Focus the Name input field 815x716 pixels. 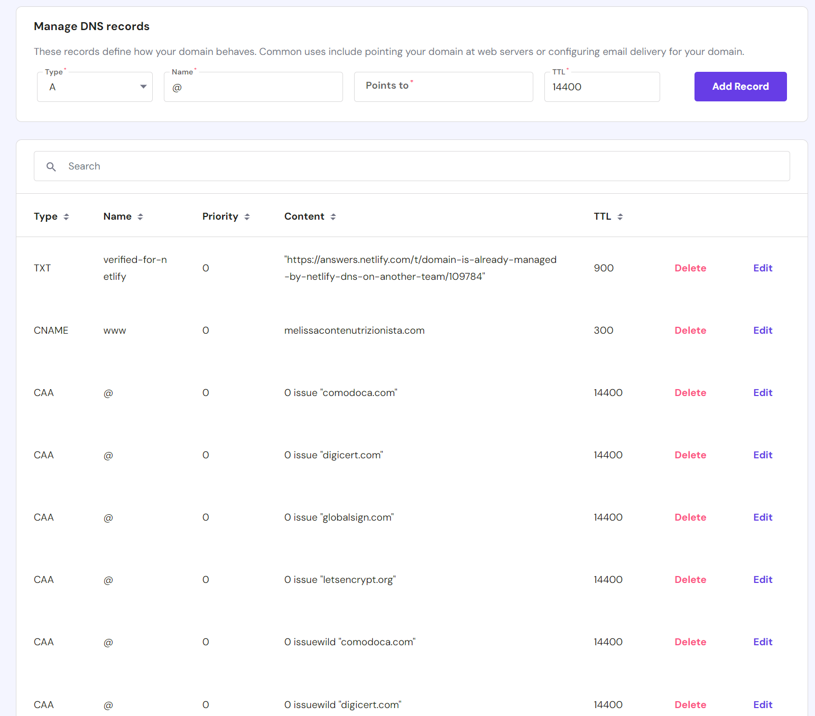(x=254, y=87)
